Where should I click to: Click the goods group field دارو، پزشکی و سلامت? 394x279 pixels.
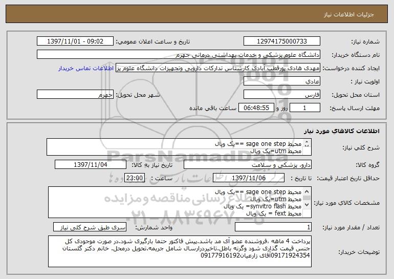pyautogui.click(x=248, y=165)
